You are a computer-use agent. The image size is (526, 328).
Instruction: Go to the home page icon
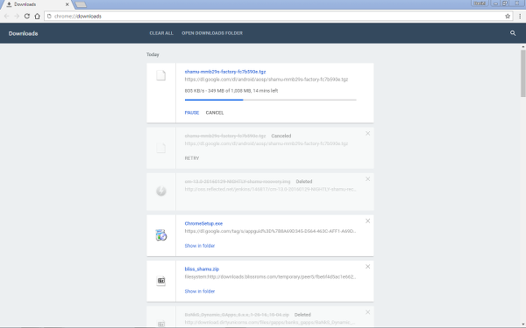click(37, 16)
